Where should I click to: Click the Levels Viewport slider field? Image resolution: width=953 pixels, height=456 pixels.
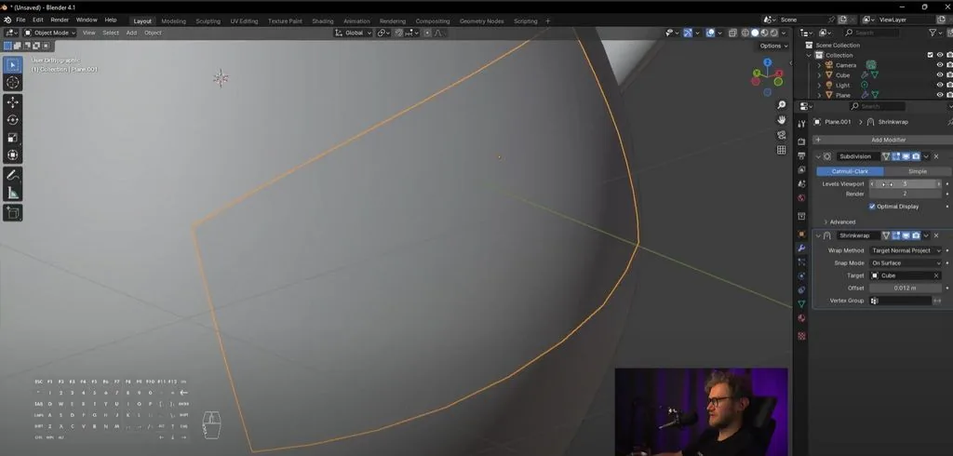(906, 183)
